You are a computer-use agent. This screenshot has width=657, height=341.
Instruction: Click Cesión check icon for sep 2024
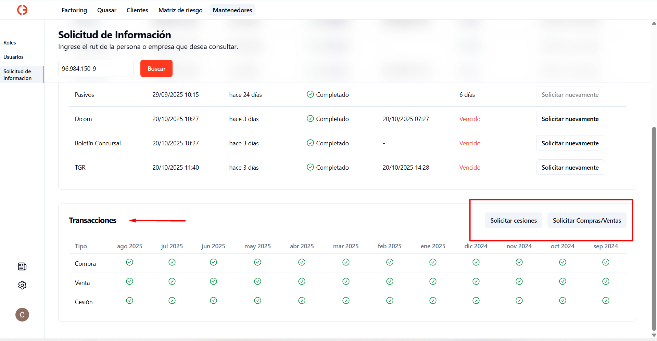606,301
